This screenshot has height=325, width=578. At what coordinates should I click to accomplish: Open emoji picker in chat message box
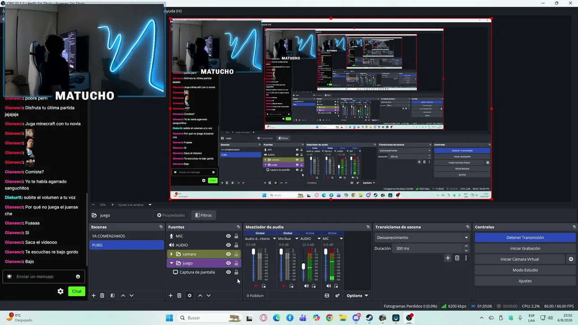click(x=78, y=277)
